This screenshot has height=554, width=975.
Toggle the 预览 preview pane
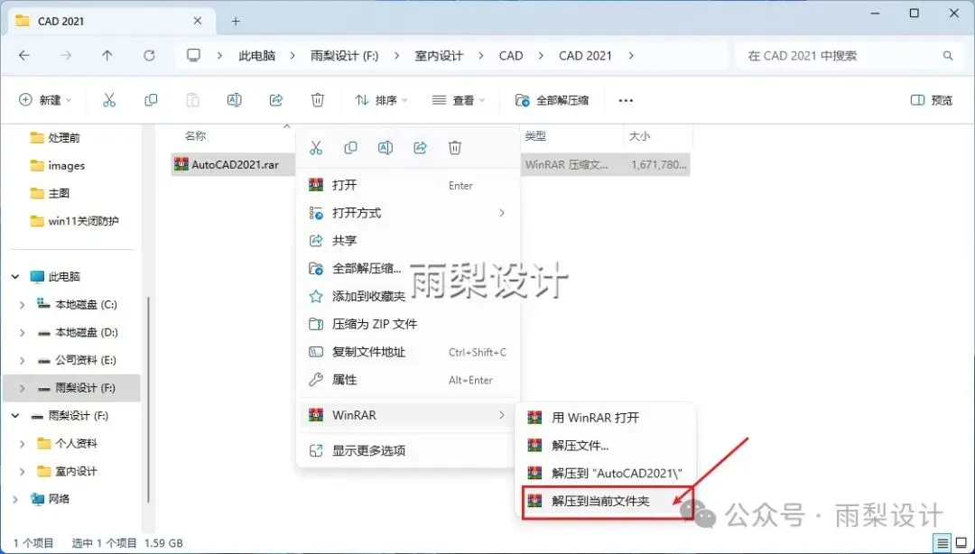tap(931, 100)
